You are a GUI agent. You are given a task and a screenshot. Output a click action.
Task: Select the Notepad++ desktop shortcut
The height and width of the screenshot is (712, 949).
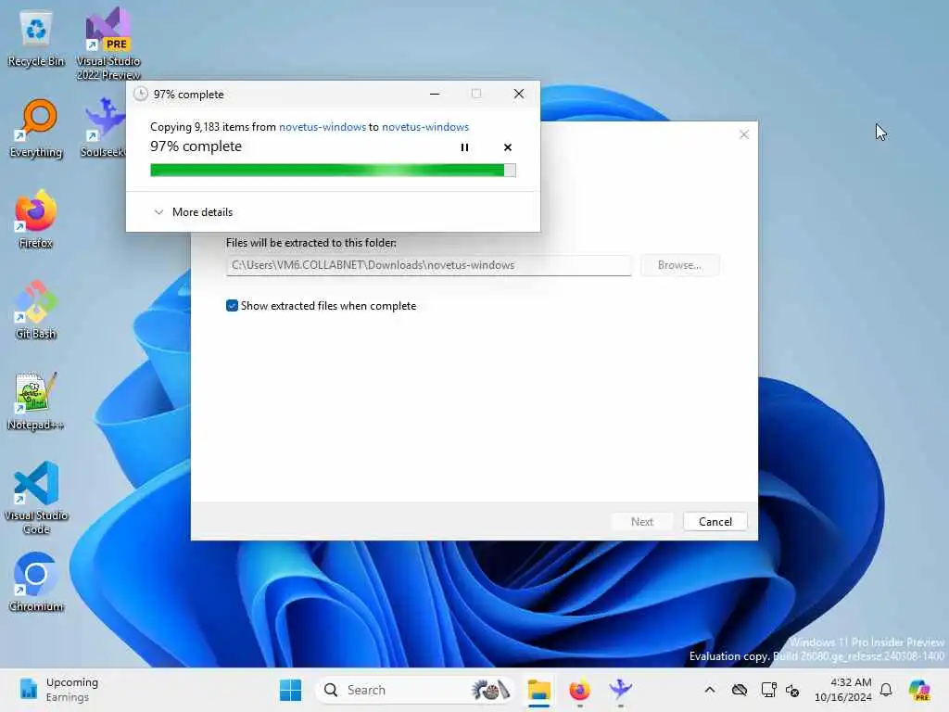pos(36,401)
